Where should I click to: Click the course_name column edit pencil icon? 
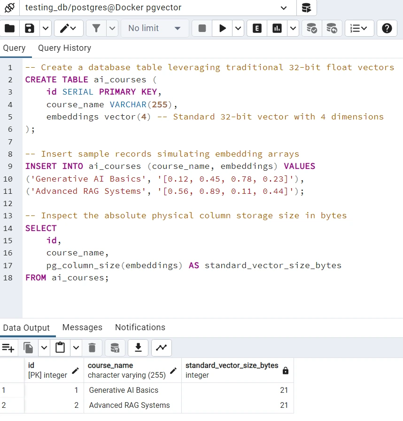(173, 371)
